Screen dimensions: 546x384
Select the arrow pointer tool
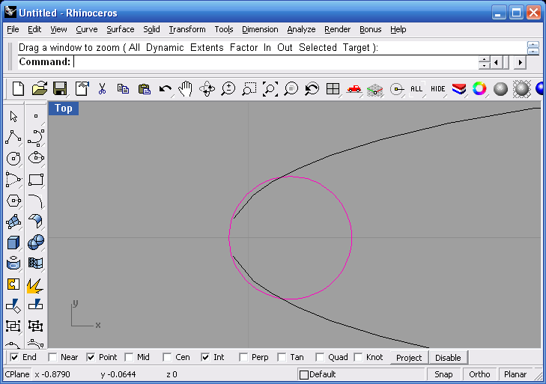(x=13, y=116)
